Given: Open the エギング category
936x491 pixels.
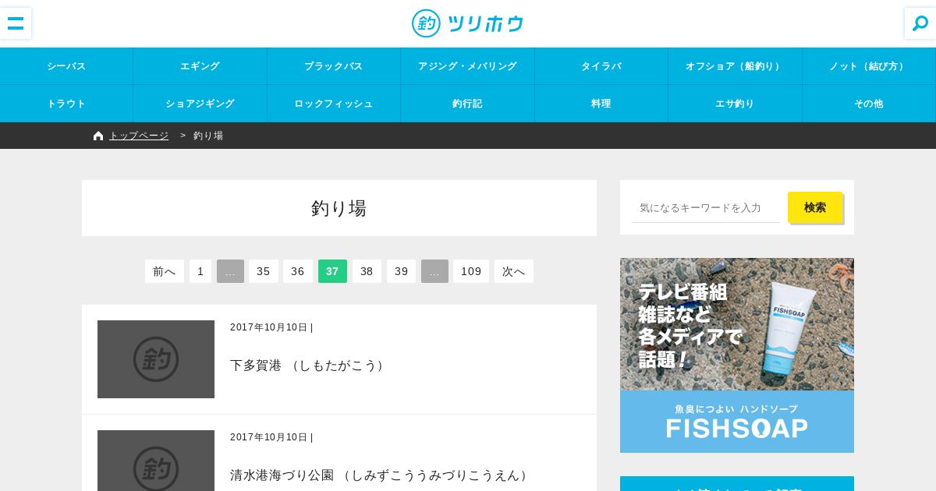Looking at the screenshot, I should (x=200, y=66).
